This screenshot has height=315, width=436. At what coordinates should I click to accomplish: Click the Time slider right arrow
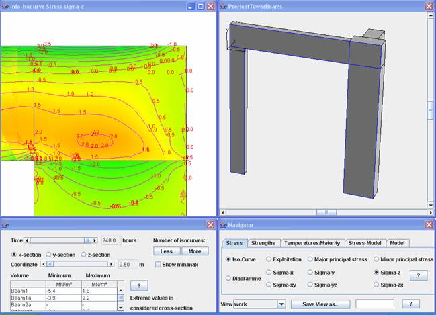[x=95, y=240]
